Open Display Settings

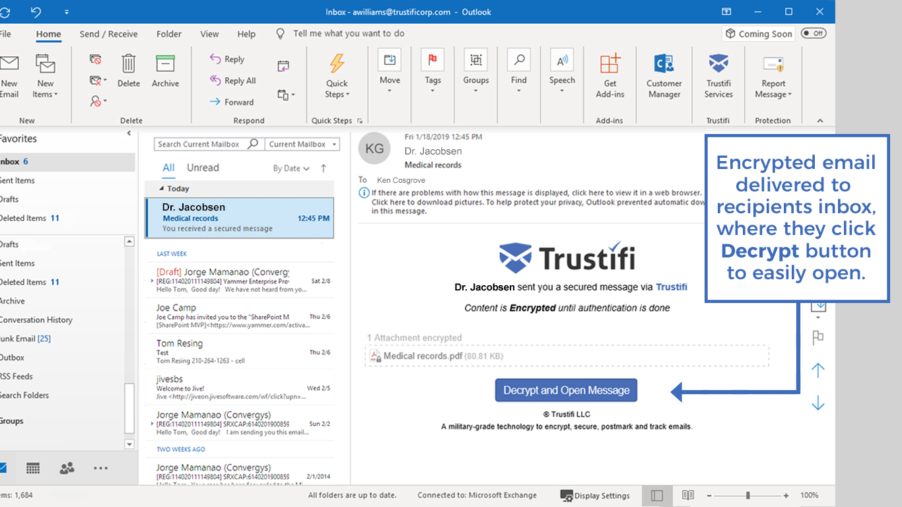tap(595, 495)
